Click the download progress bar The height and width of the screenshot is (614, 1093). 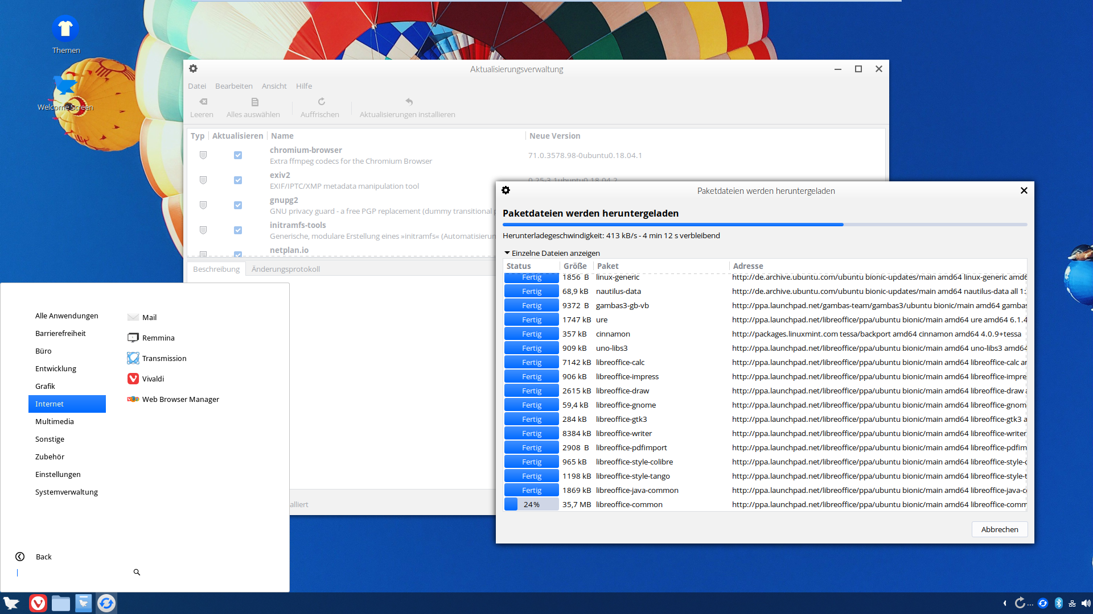point(765,225)
